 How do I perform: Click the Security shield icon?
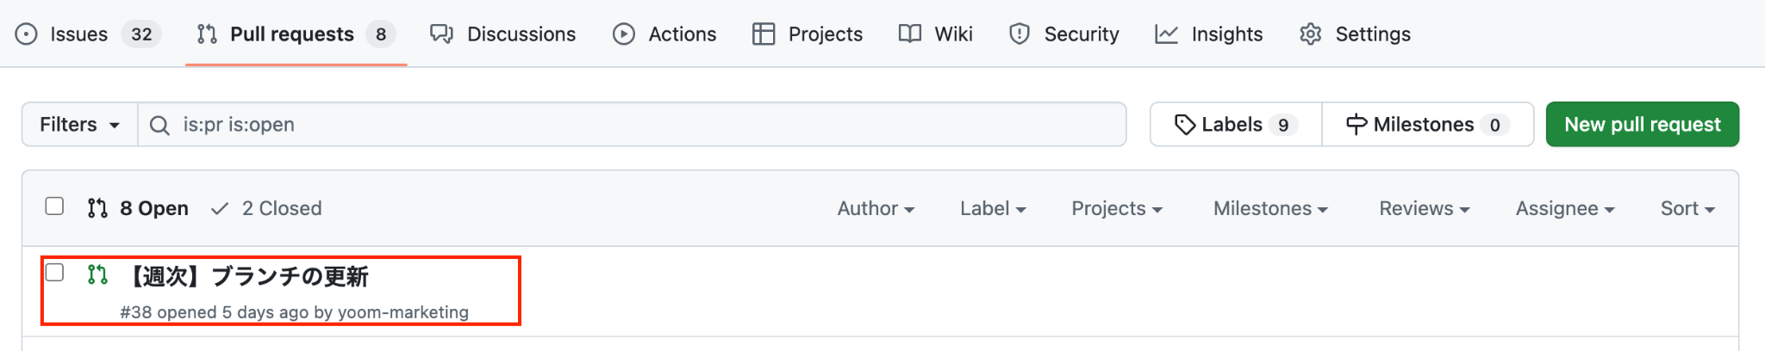coord(1020,34)
